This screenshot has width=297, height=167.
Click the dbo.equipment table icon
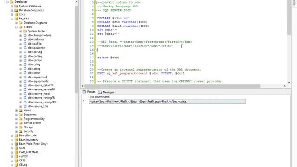25,77
